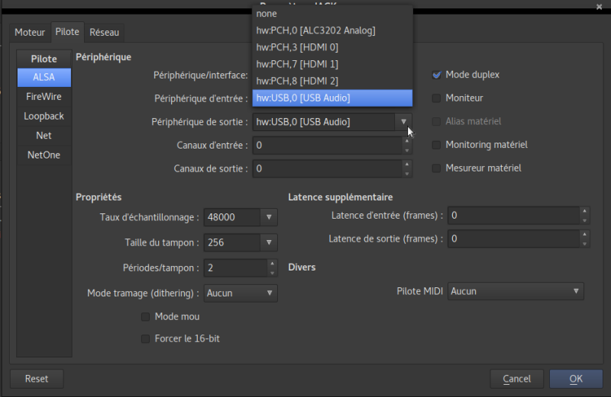The image size is (611, 397).
Task: Enable Forcer le 16-bit option
Action: pyautogui.click(x=146, y=338)
